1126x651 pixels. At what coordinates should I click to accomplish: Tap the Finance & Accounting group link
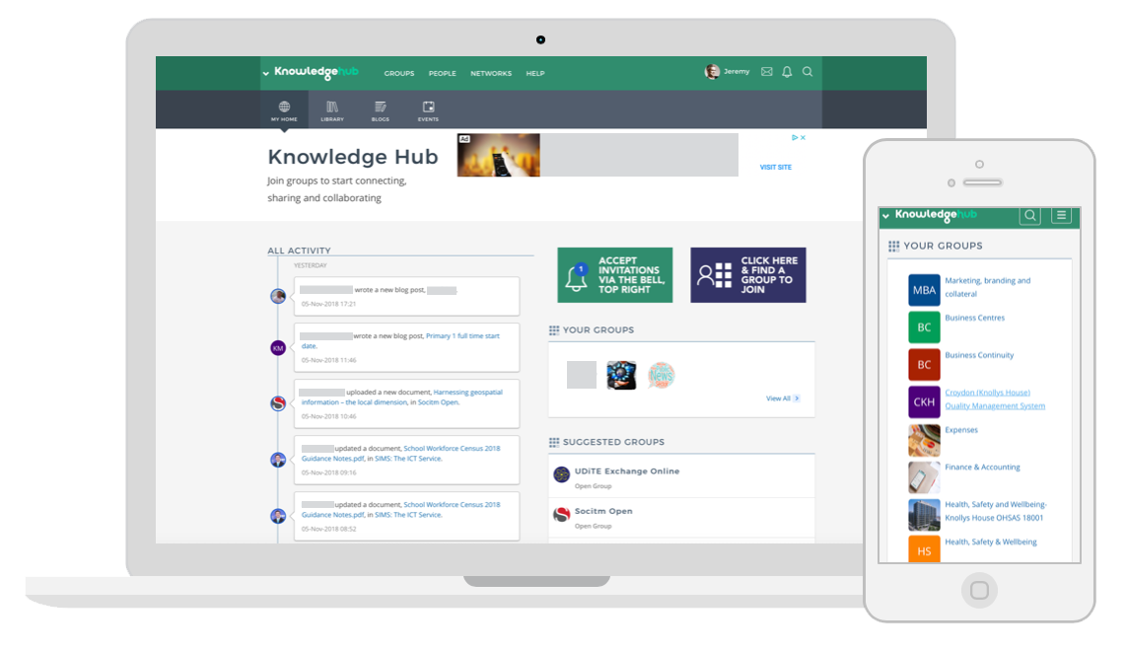pos(982,468)
